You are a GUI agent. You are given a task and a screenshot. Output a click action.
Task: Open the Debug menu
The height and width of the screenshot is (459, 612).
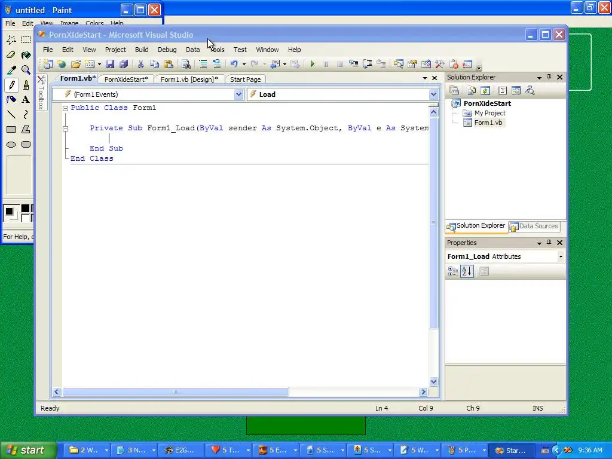(167, 50)
